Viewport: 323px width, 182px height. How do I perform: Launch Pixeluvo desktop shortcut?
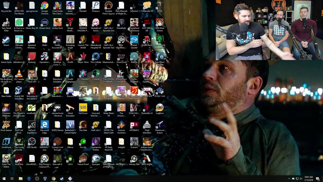tap(96, 7)
